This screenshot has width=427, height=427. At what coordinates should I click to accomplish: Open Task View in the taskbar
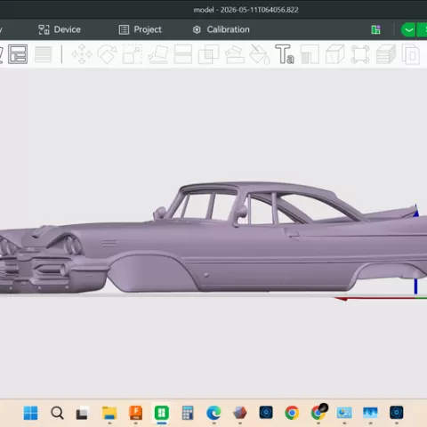click(x=83, y=413)
